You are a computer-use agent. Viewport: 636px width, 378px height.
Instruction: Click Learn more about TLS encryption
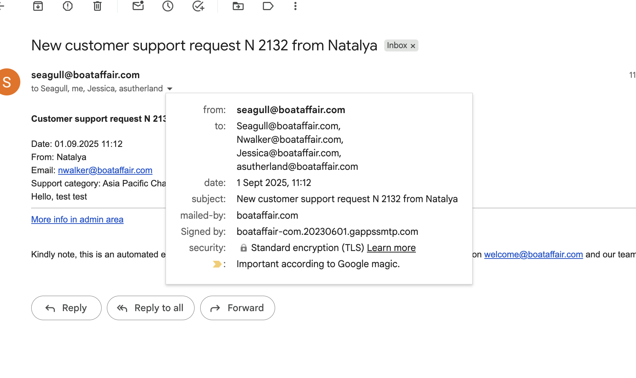[391, 248]
